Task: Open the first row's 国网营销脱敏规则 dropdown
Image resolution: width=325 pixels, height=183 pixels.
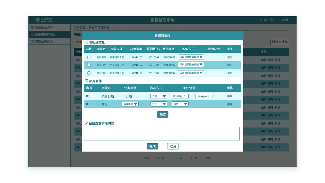Action: pos(191,57)
